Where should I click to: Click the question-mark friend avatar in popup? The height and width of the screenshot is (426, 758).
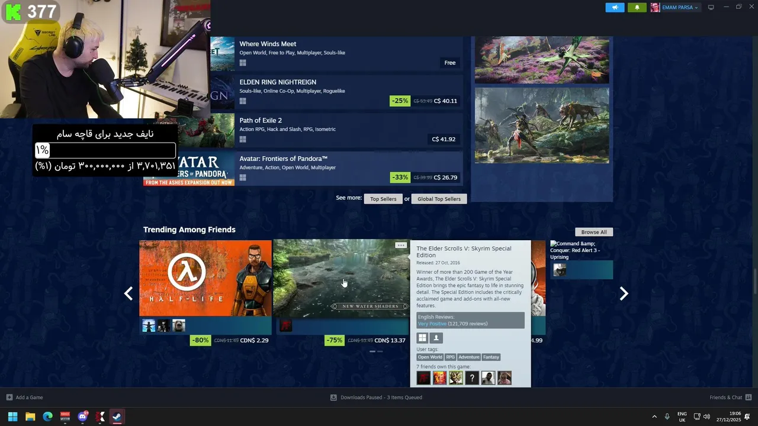pos(472,378)
